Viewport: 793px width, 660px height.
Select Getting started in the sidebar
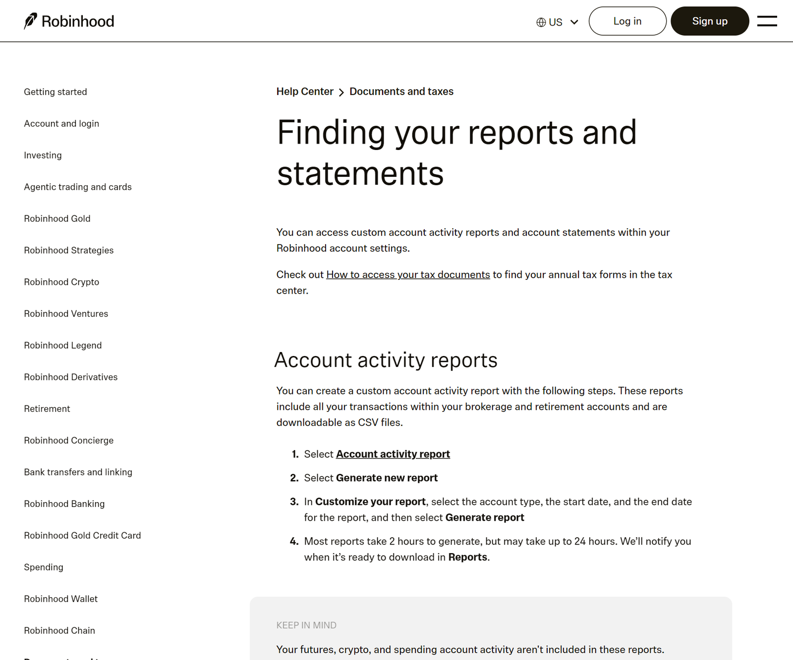[56, 92]
